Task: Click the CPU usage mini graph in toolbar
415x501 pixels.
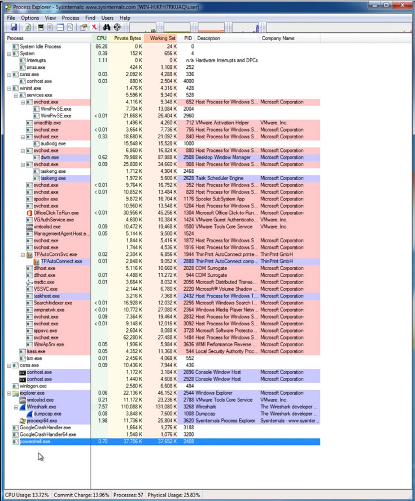Action: pyautogui.click(x=143, y=28)
